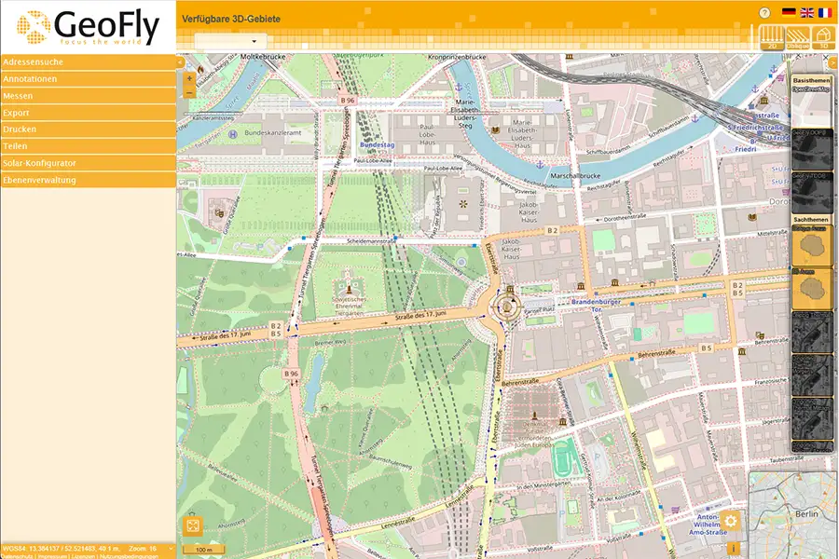Open the gear settings icon on map
Image resolution: width=839 pixels, height=559 pixels.
731,521
